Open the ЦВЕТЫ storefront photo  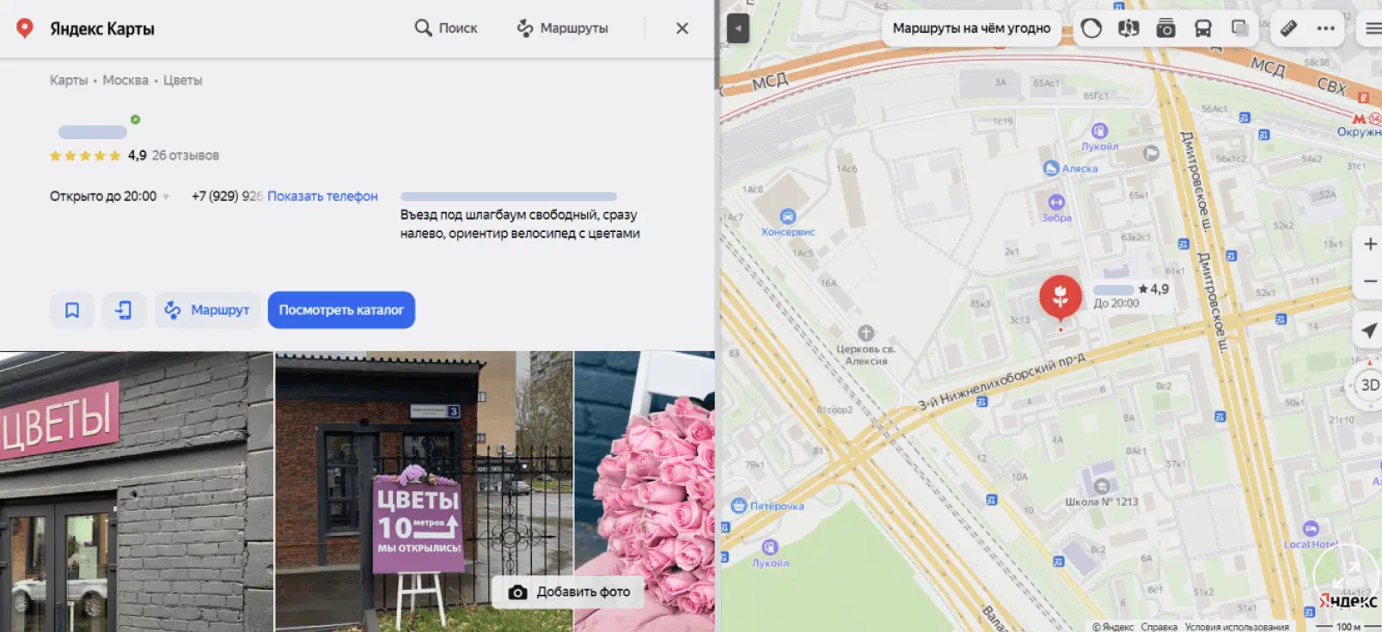[136, 491]
